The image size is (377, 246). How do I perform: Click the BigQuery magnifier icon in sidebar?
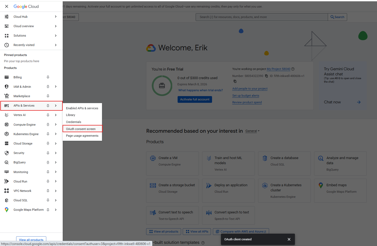6,162
